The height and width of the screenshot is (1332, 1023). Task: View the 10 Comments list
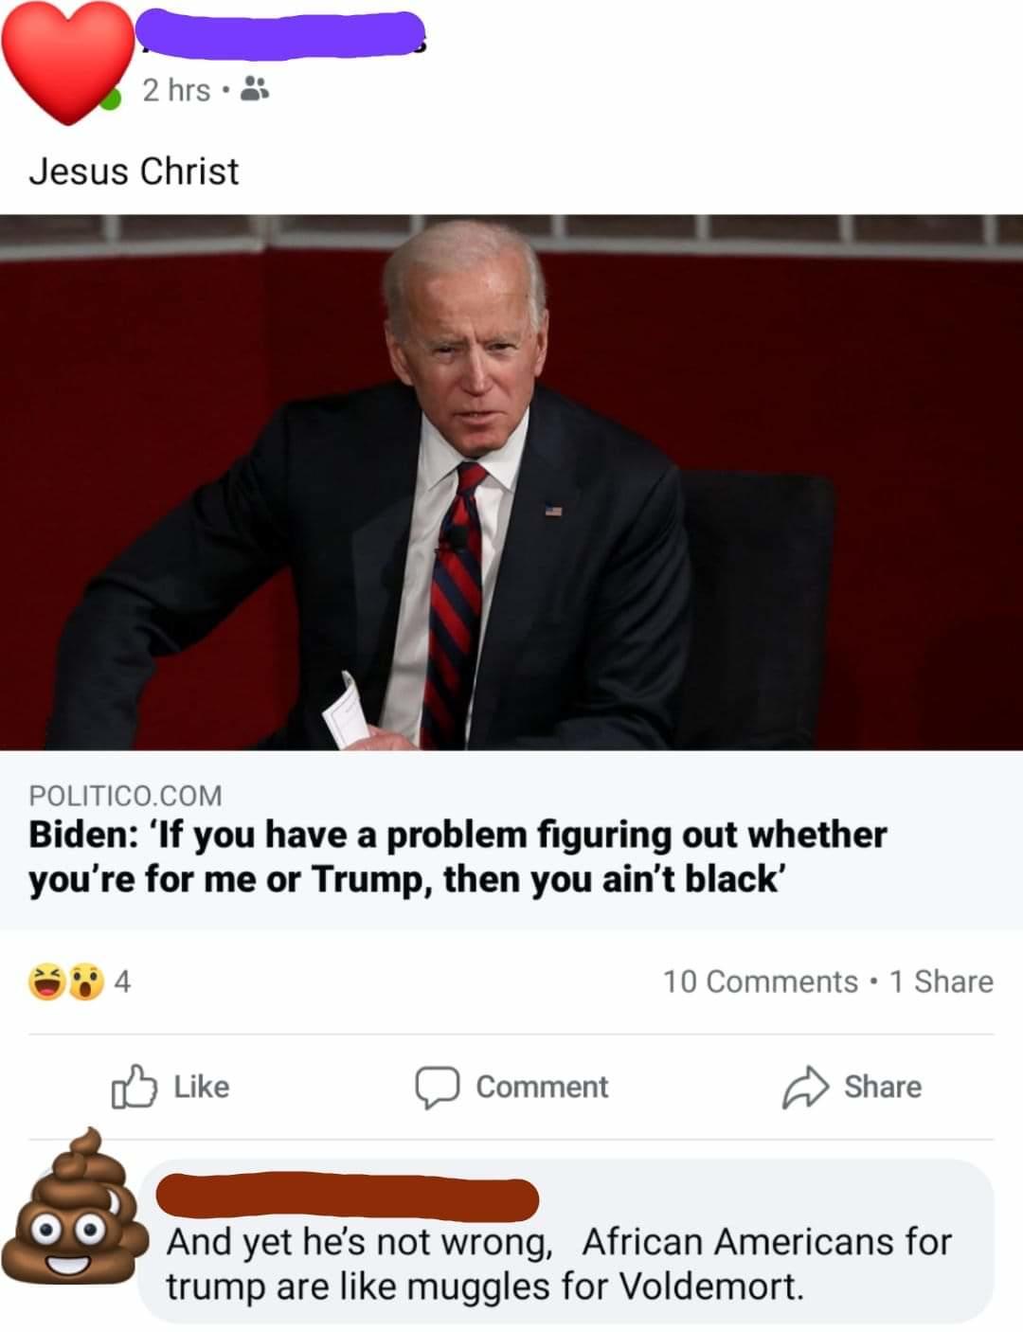point(760,981)
